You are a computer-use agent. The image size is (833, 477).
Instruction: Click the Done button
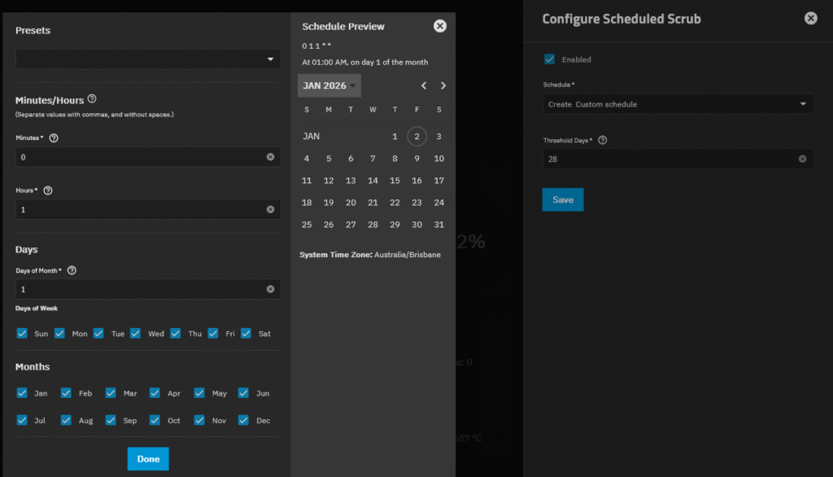[147, 458]
